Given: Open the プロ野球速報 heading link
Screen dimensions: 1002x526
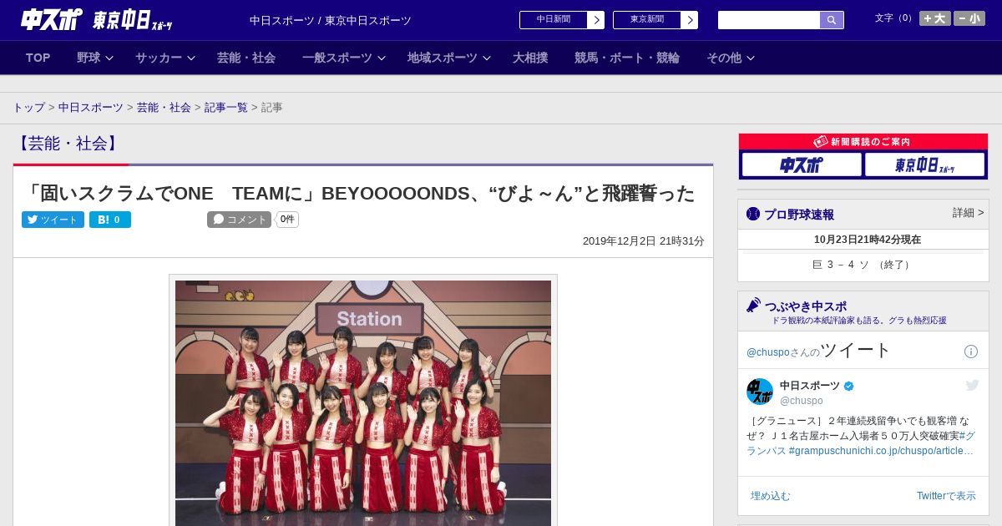Looking at the screenshot, I should click(799, 215).
